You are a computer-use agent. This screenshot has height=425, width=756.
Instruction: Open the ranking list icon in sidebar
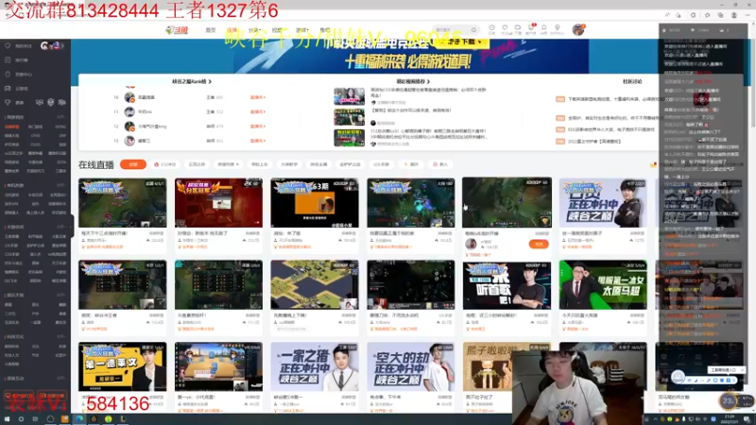pyautogui.click(x=8, y=60)
